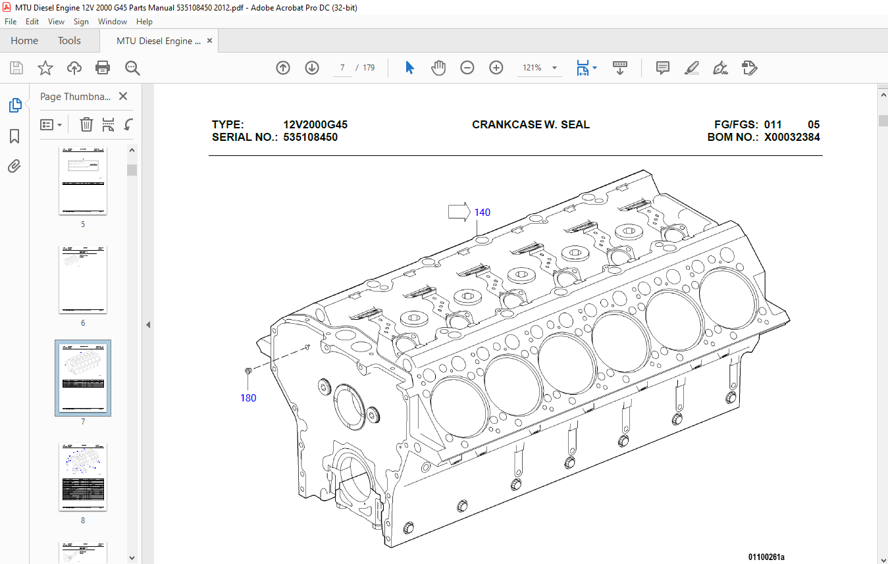Viewport: 888px width, 564px height.
Task: Zoom in with the plus icon
Action: 496,68
